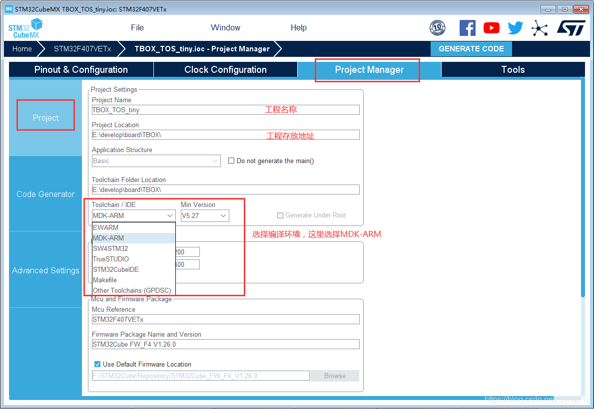Open the Window menu

click(225, 27)
